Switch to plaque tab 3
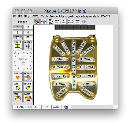Viewport: 130px width, 126px height. point(18,32)
